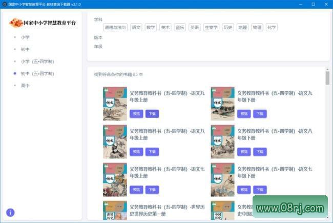Download 语文九年级上册 textbook
Screen dimensions: 333x223
(x=152, y=114)
